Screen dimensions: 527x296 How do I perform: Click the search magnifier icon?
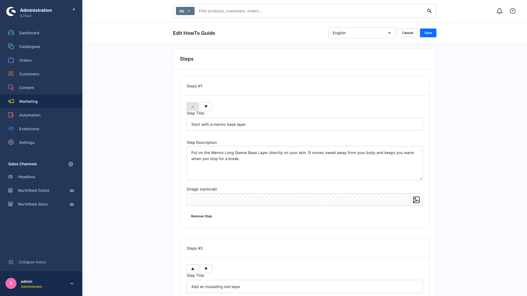click(429, 11)
